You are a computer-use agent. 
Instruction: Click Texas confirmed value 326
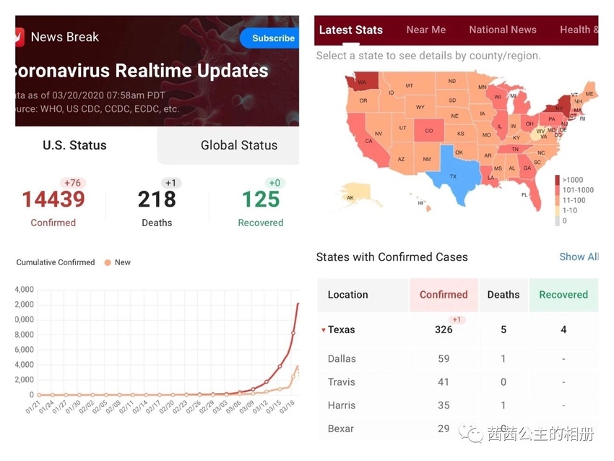[x=444, y=329]
